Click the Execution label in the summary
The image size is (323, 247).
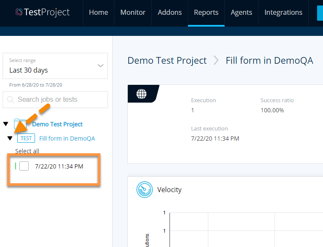pyautogui.click(x=204, y=100)
